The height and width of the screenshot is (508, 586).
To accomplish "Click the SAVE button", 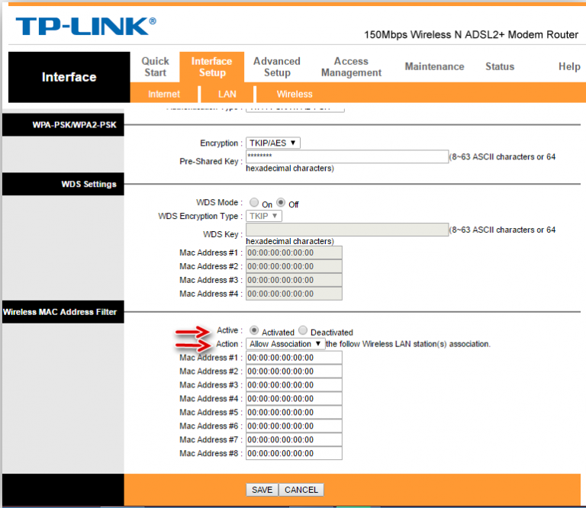I will (x=262, y=490).
